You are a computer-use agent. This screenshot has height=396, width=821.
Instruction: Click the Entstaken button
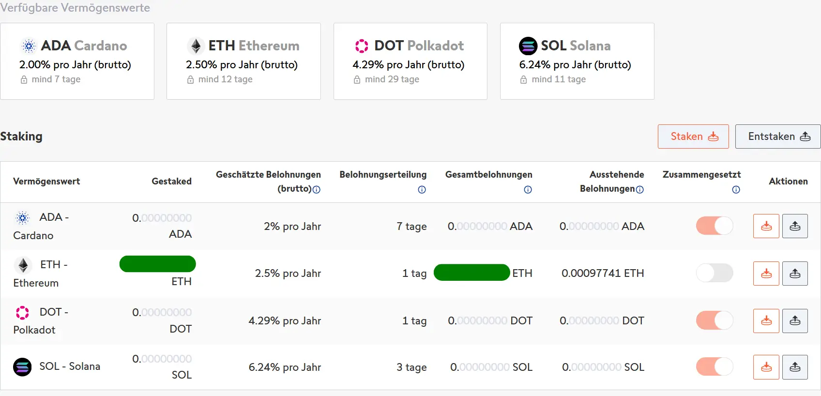778,137
